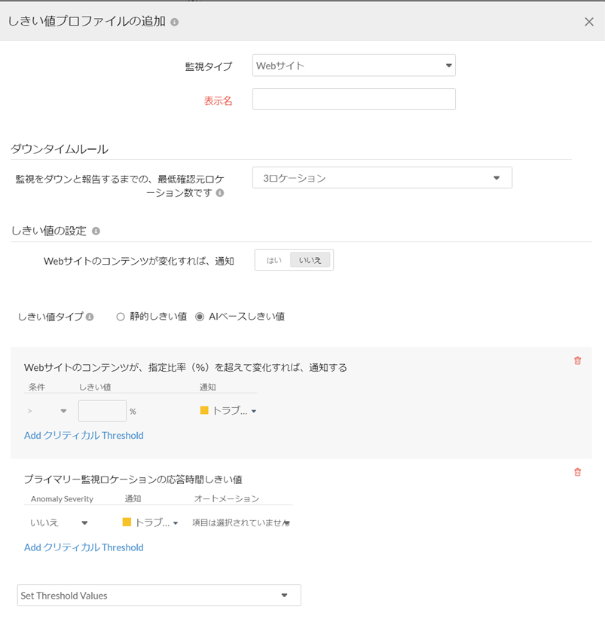Expand the 3ロケーション dropdown

(x=382, y=178)
